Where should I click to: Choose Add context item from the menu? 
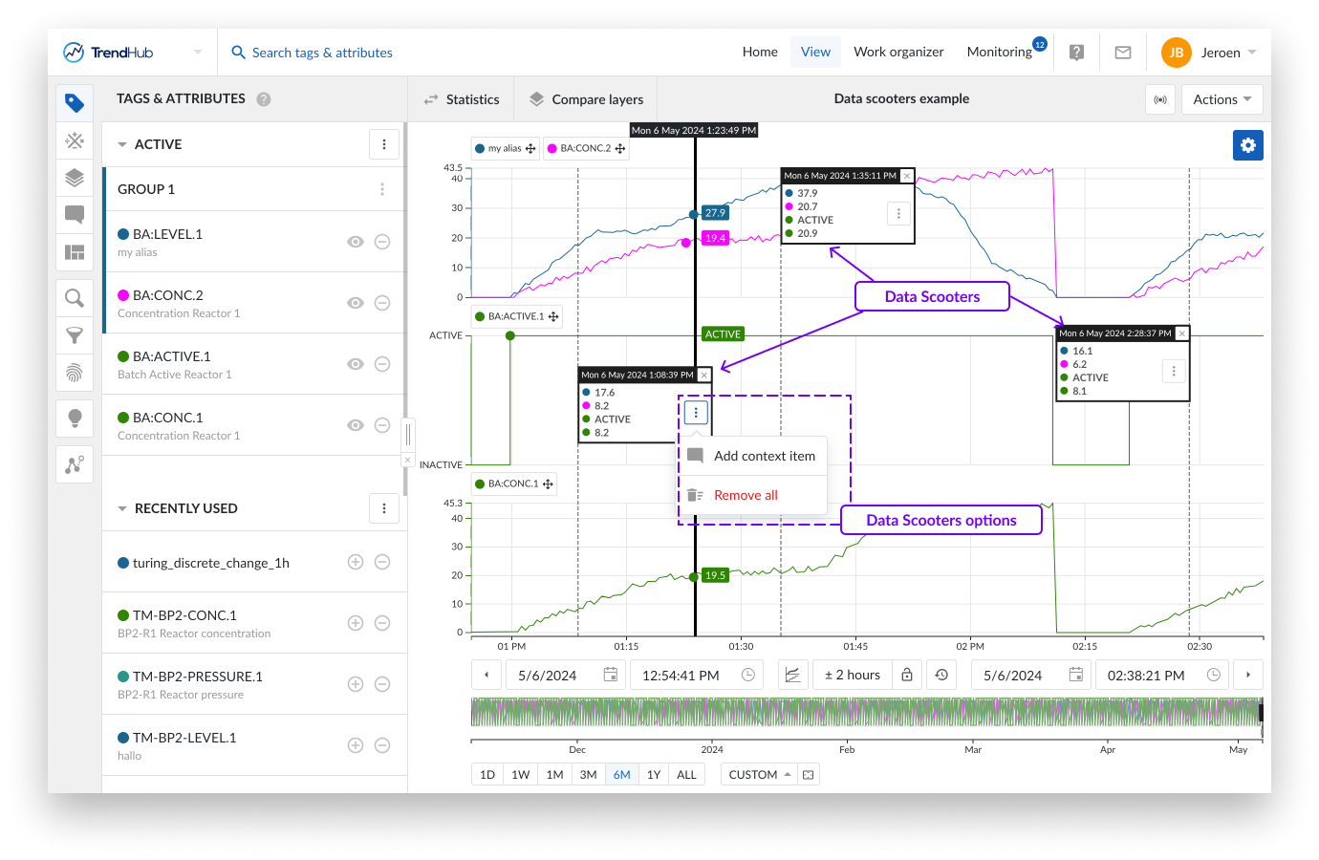(x=764, y=456)
